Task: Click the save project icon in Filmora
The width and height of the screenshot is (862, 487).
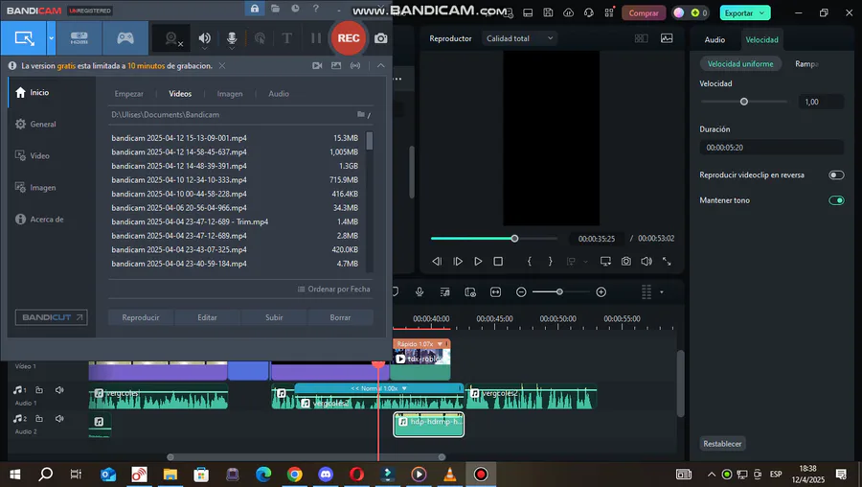Action: click(548, 12)
